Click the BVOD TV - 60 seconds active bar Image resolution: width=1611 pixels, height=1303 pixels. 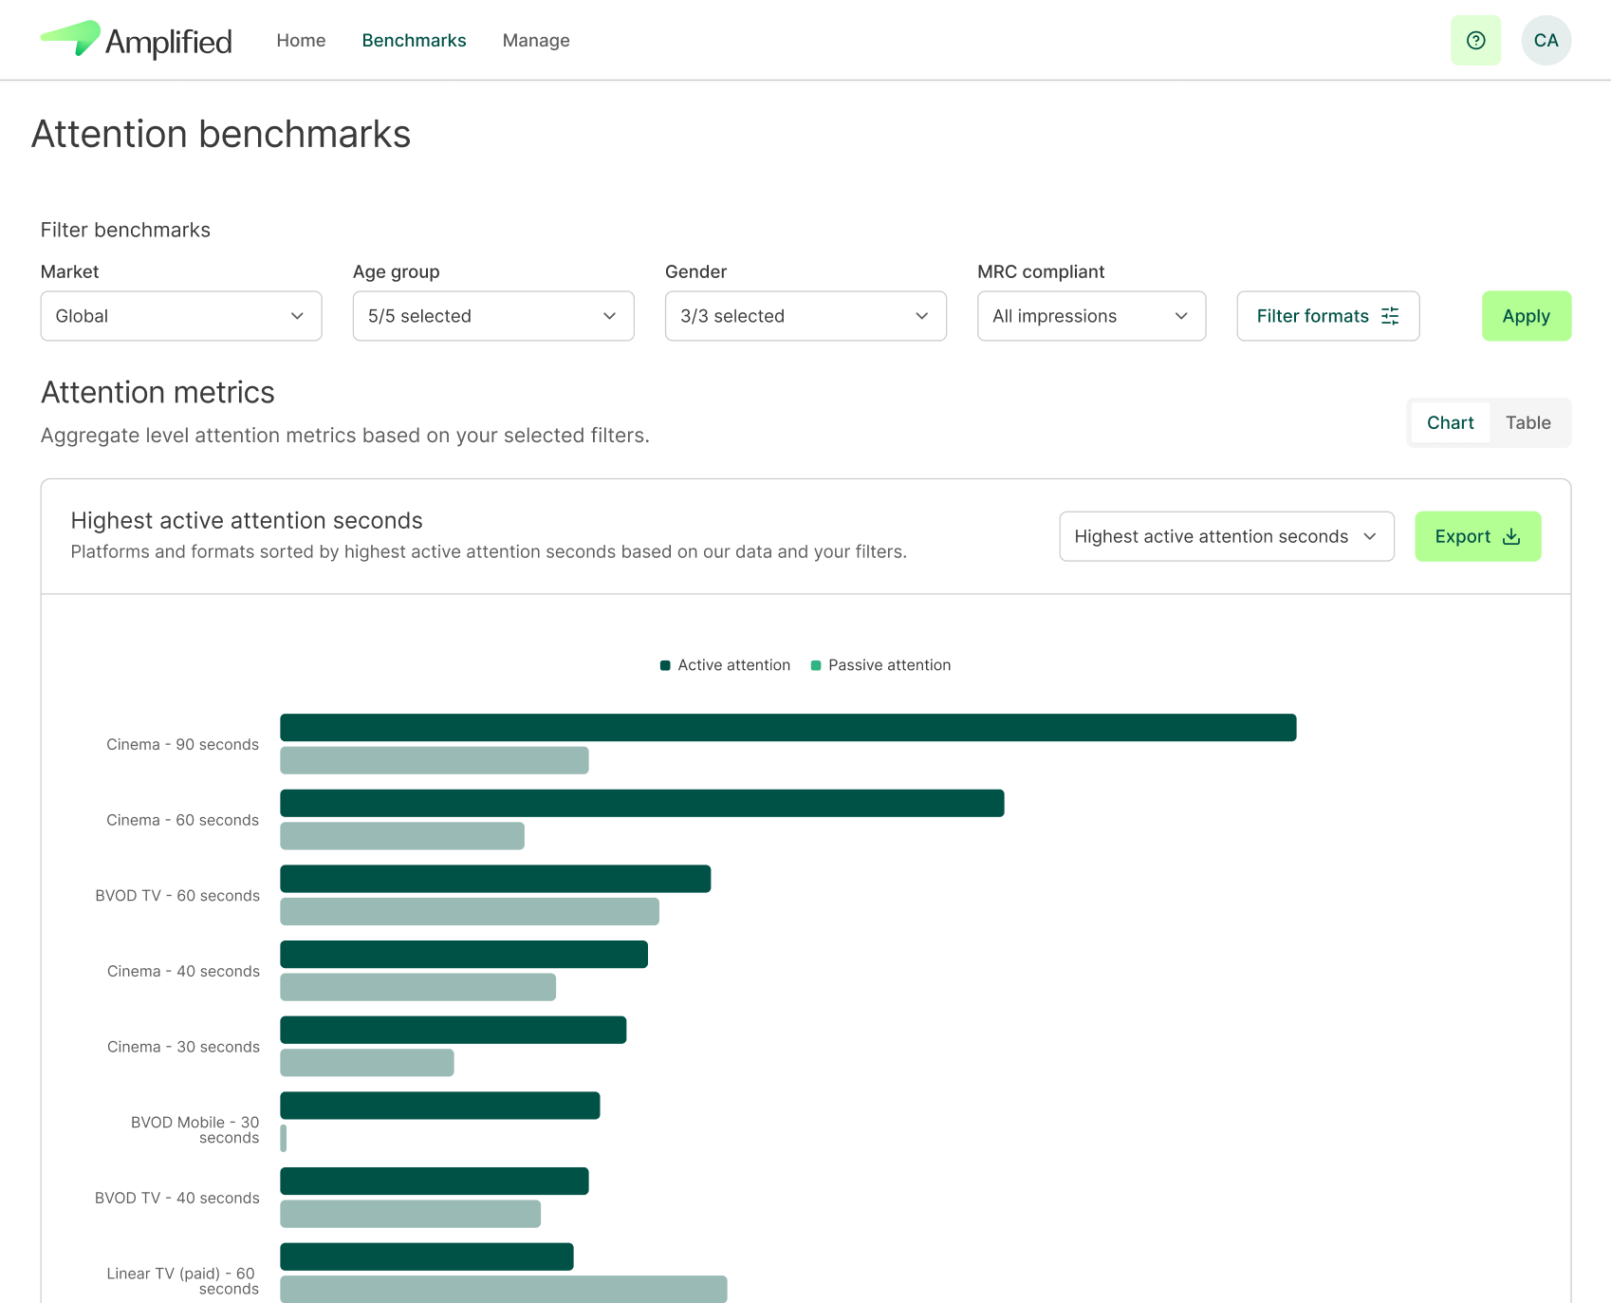[x=495, y=879]
